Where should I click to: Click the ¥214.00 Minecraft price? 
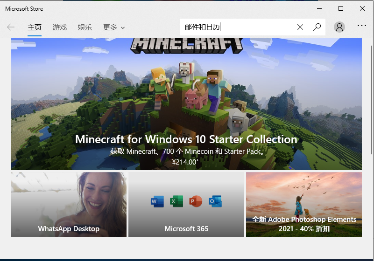185,162
